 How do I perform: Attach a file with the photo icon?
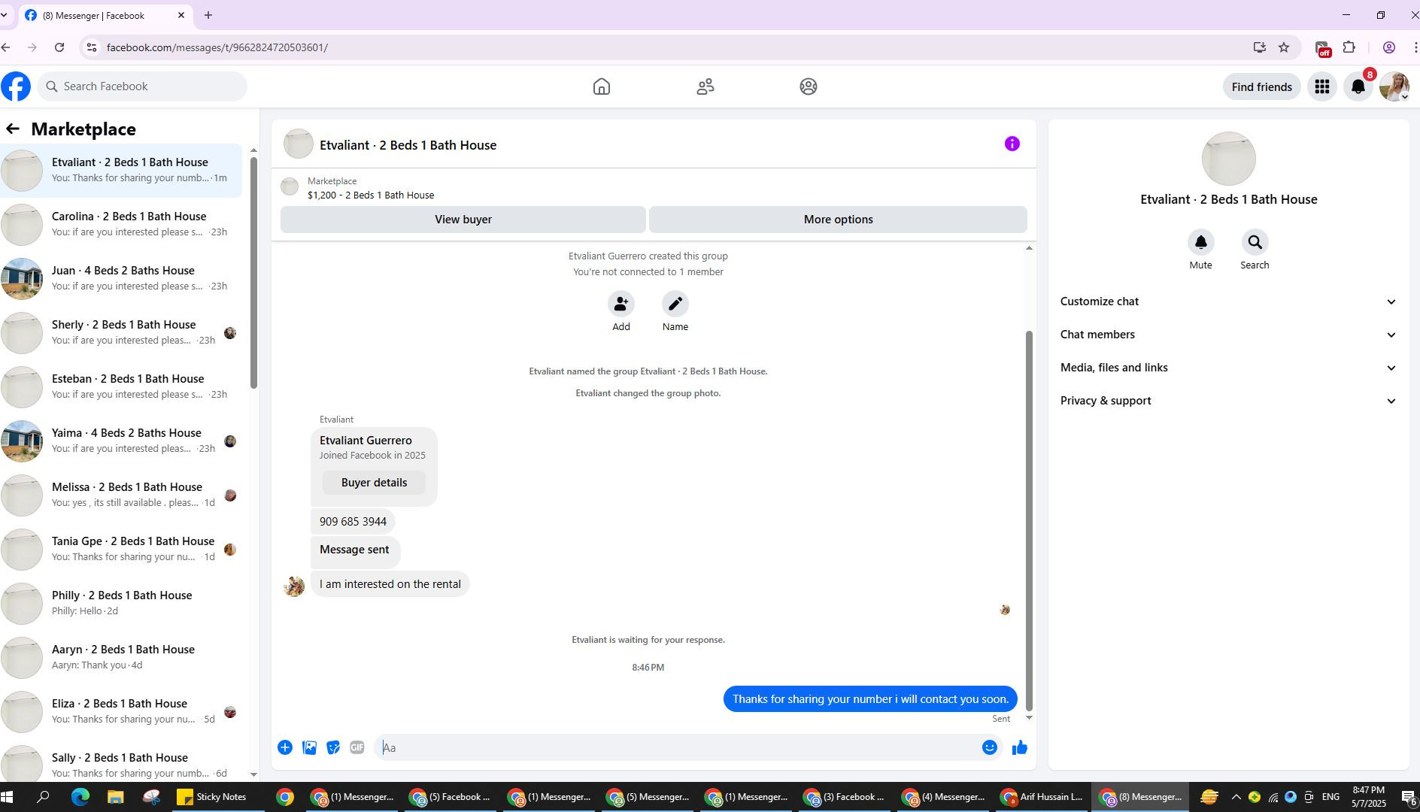coord(309,747)
